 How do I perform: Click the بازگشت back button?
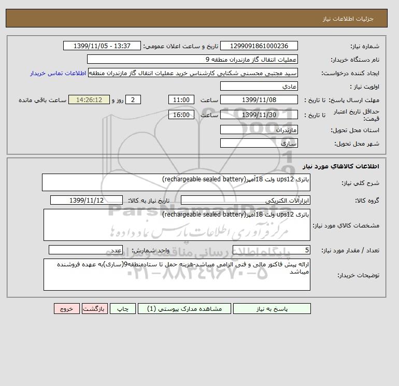[95, 308]
